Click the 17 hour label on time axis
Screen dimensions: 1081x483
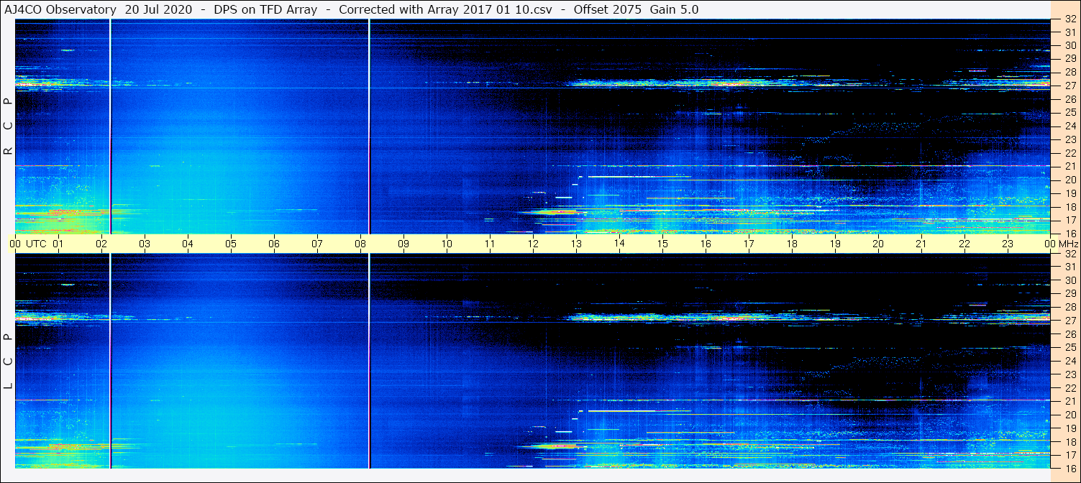pos(749,244)
